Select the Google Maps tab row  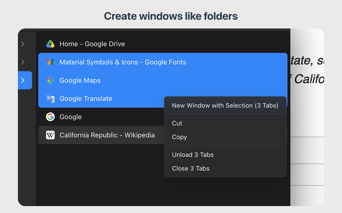click(163, 80)
